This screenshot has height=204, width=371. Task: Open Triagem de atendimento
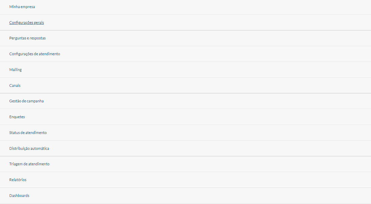point(185,164)
